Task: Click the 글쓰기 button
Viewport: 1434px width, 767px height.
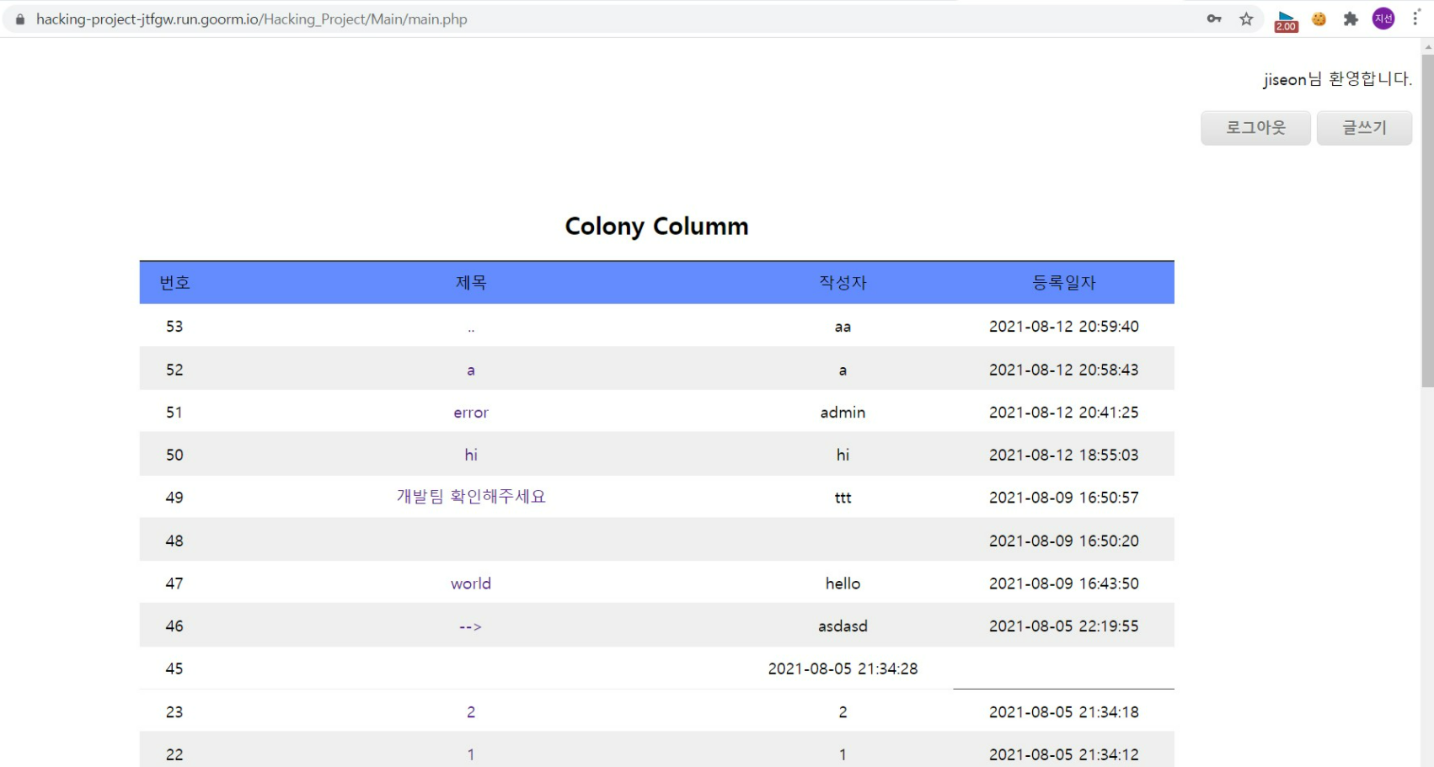Action: click(x=1364, y=128)
